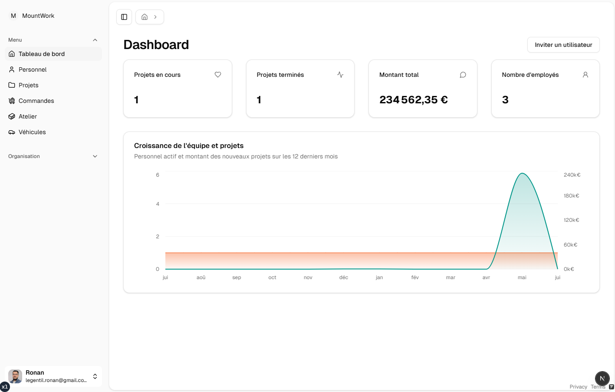
Task: Click the home breadcrumb icon
Action: pos(145,17)
